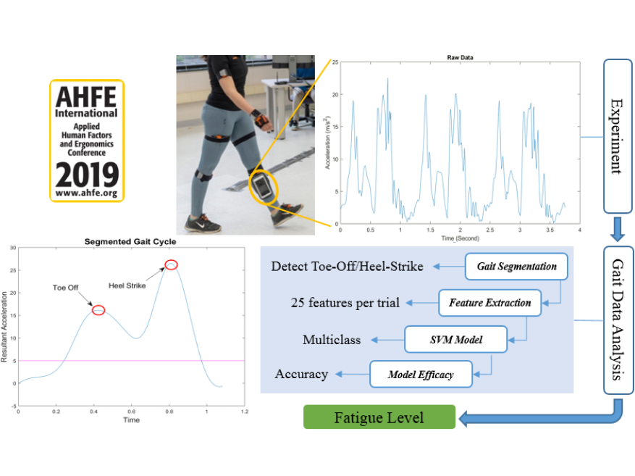The image size is (635, 476).
Task: Click the Segmented Gait Cycle chart title
Action: tap(130, 241)
